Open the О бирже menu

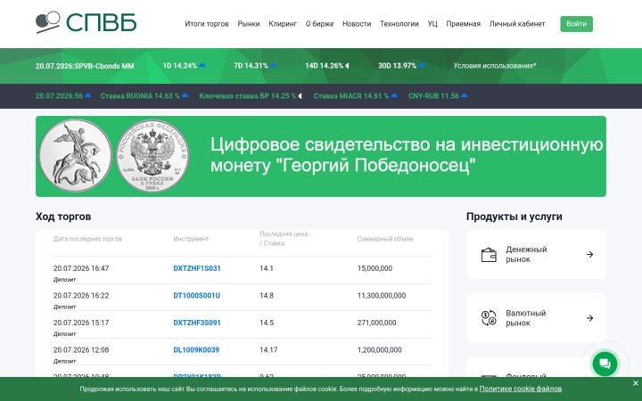click(319, 24)
